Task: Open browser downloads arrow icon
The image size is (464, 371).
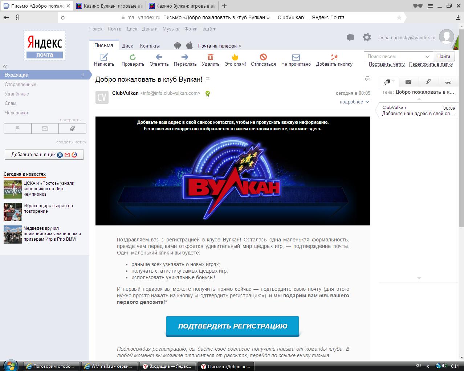Action: (458, 17)
